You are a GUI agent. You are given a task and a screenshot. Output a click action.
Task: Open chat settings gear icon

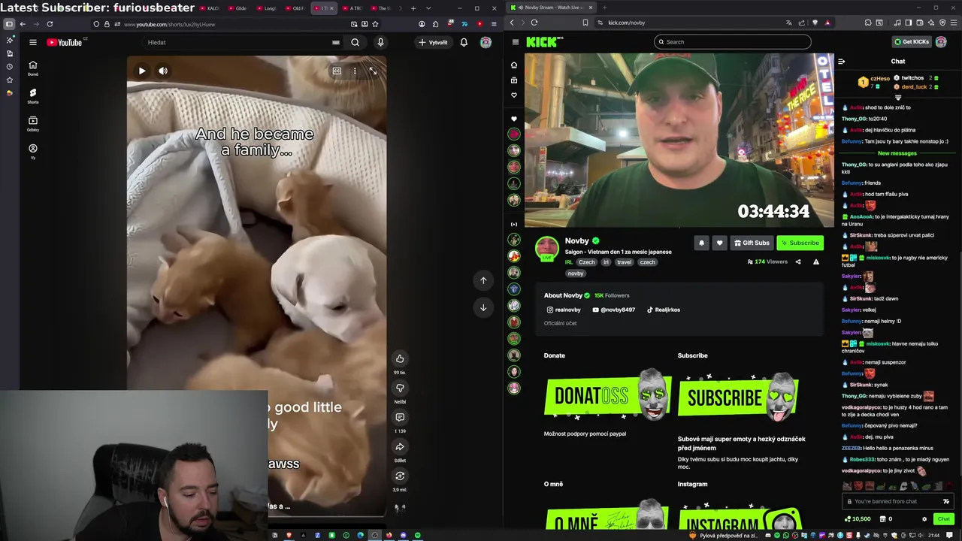[924, 519]
